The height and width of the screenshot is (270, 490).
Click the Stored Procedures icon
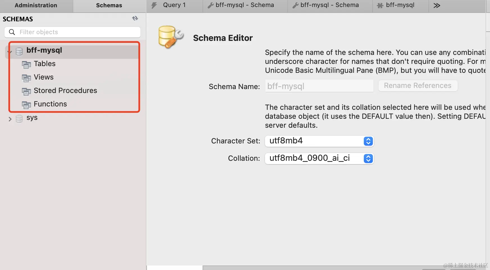point(26,92)
